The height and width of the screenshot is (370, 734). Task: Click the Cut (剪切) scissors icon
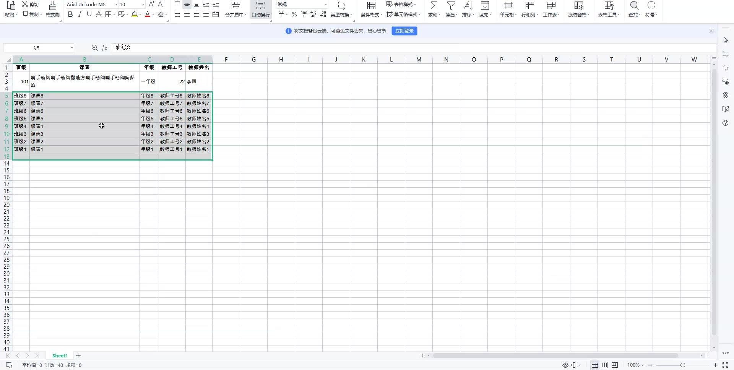tap(25, 4)
